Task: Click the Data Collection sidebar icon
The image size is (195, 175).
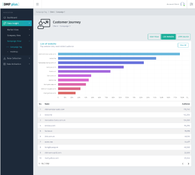Action: (4, 58)
